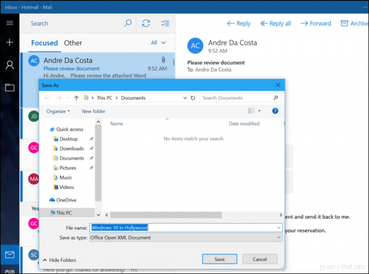The height and width of the screenshot is (274, 369).
Task: Sort by the Date modified column
Action: (x=244, y=123)
